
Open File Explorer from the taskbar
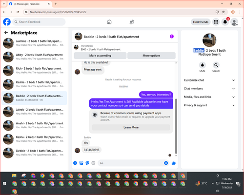click(x=14, y=175)
